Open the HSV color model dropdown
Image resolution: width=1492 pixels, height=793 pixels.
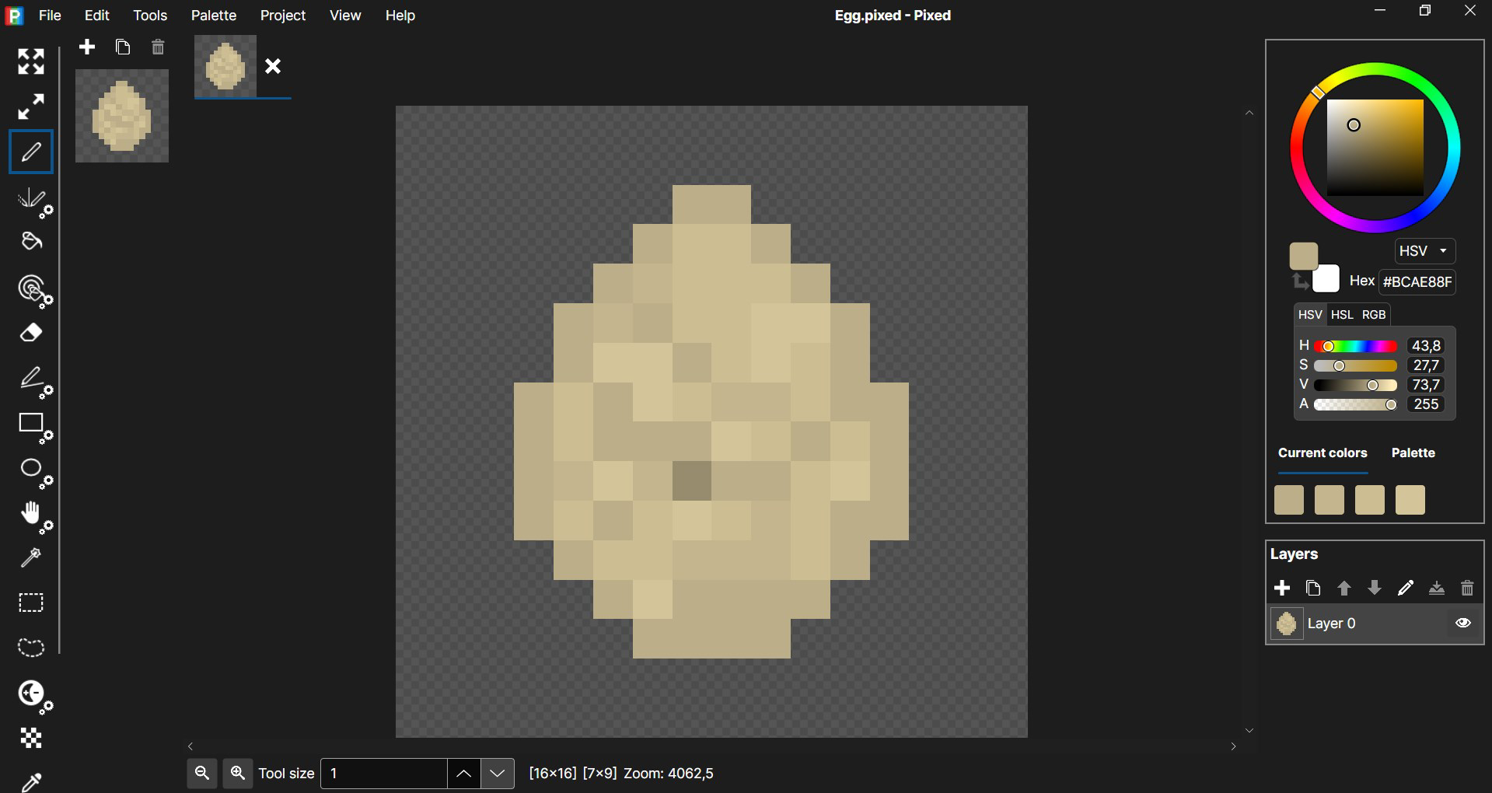coord(1424,251)
